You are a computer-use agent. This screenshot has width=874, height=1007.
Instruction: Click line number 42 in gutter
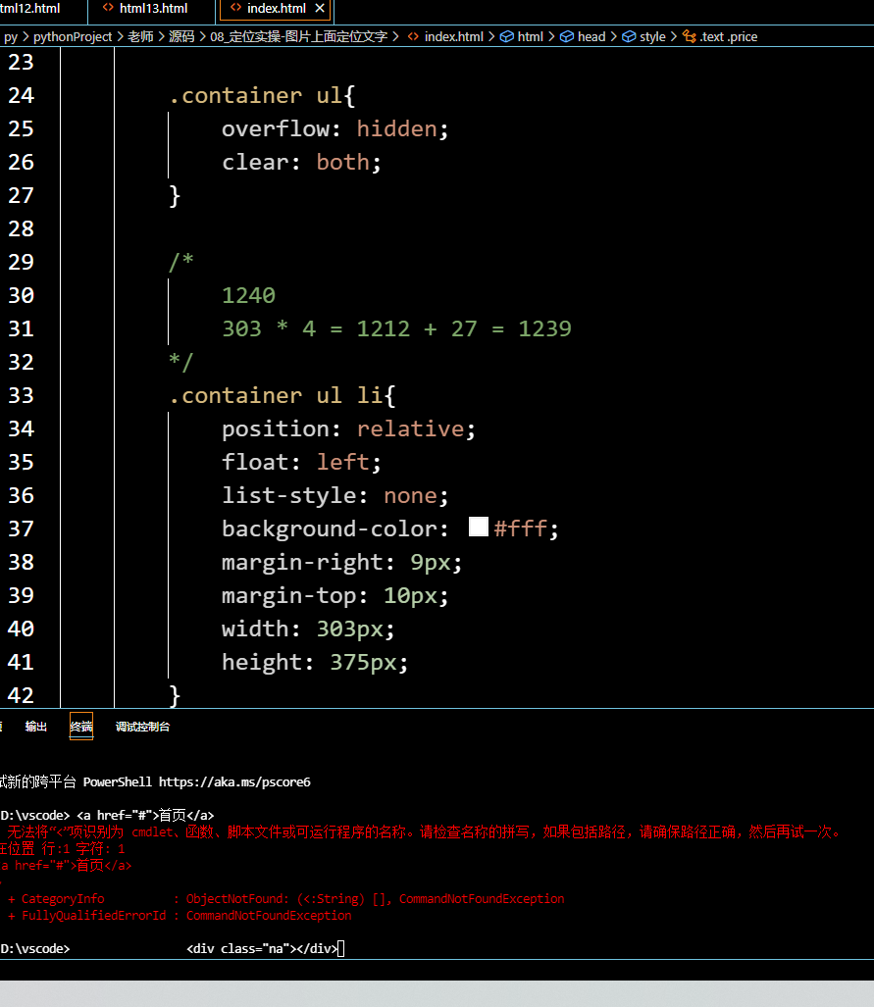pyautogui.click(x=21, y=695)
